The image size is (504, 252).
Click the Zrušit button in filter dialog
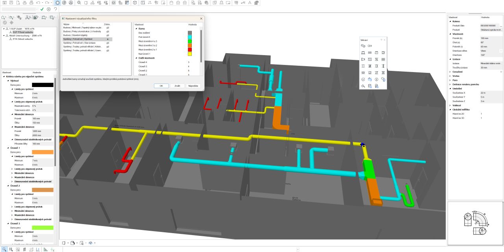point(177,85)
